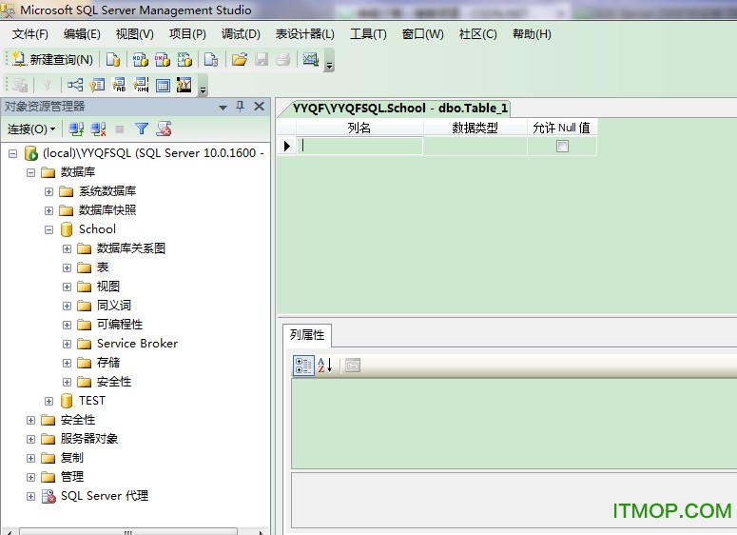Click the Property Pages icon in 列属性

(x=353, y=366)
